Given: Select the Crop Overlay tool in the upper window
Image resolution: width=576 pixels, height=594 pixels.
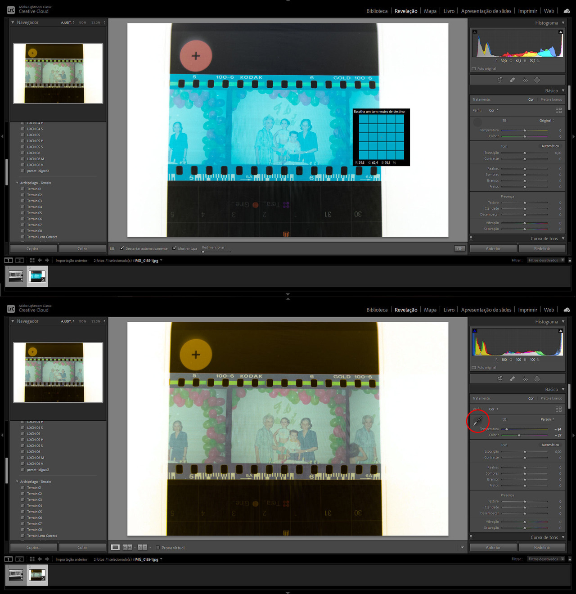Looking at the screenshot, I should [499, 80].
